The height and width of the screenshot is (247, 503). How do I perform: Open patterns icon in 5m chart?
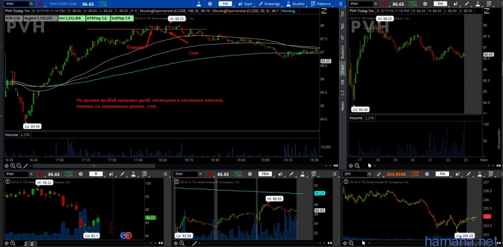coord(489,4)
